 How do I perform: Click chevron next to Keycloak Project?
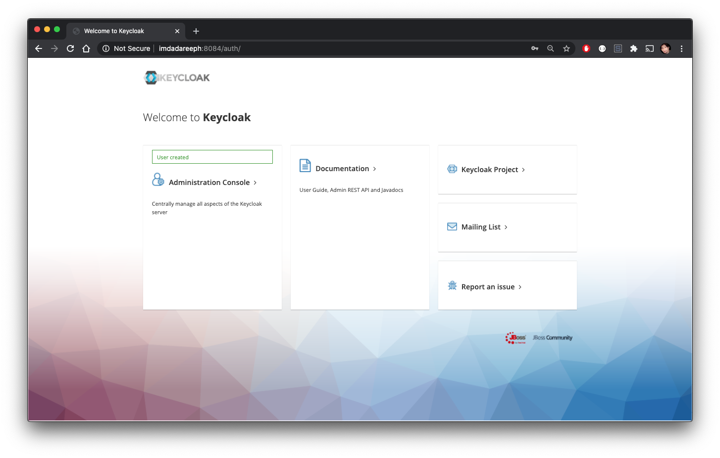pyautogui.click(x=523, y=170)
